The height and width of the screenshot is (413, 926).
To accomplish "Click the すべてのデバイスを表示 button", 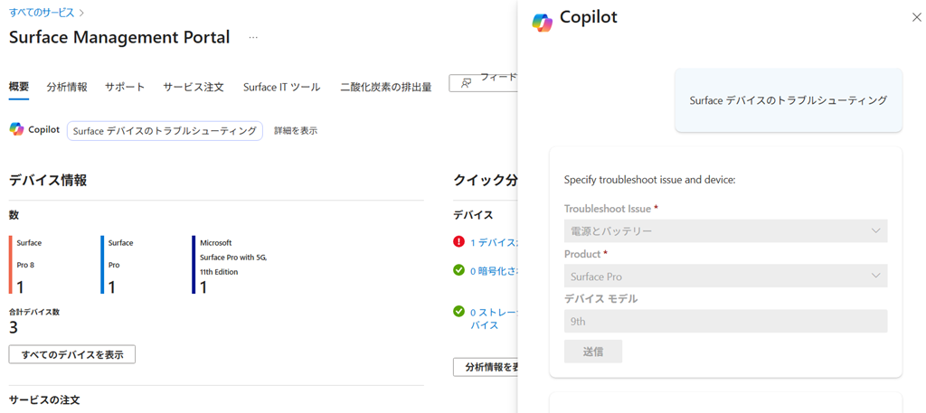I will click(72, 354).
